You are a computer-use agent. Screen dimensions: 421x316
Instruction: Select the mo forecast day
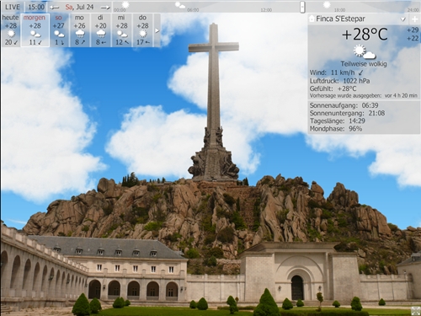[x=79, y=30]
